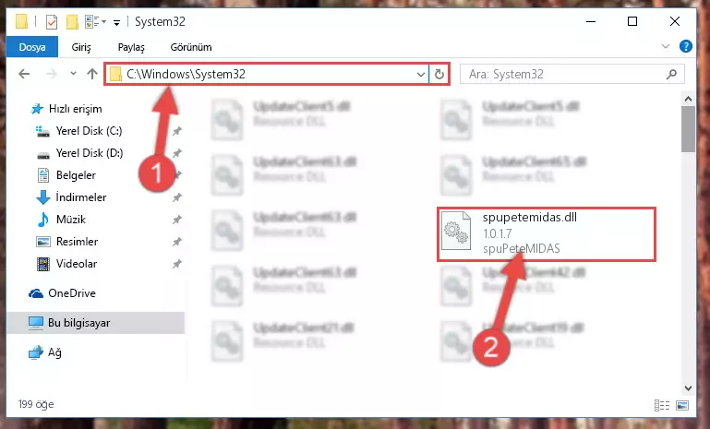710x429 pixels.
Task: Switch to the Görünüm ribbon tab
Action: coord(190,47)
